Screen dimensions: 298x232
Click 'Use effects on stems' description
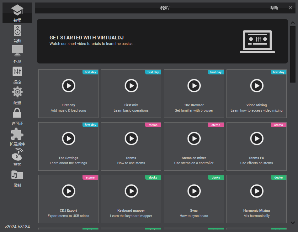tap(257, 163)
